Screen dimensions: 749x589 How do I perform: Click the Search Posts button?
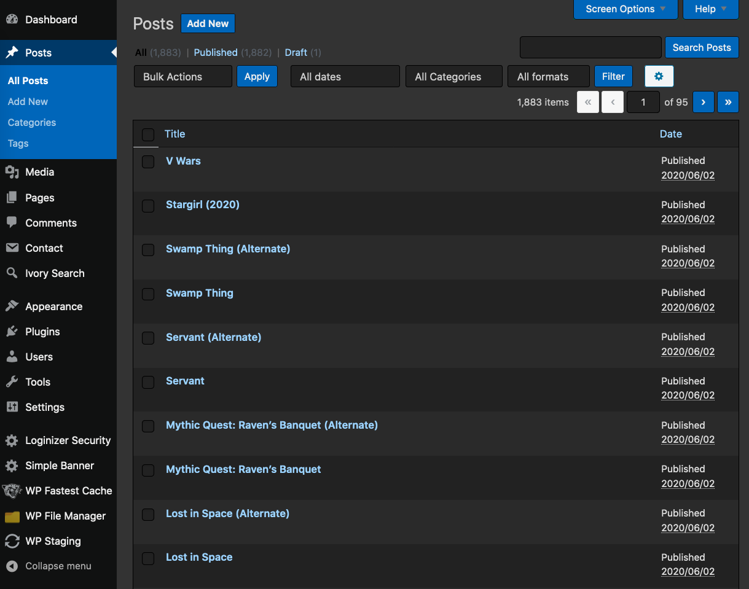click(702, 47)
